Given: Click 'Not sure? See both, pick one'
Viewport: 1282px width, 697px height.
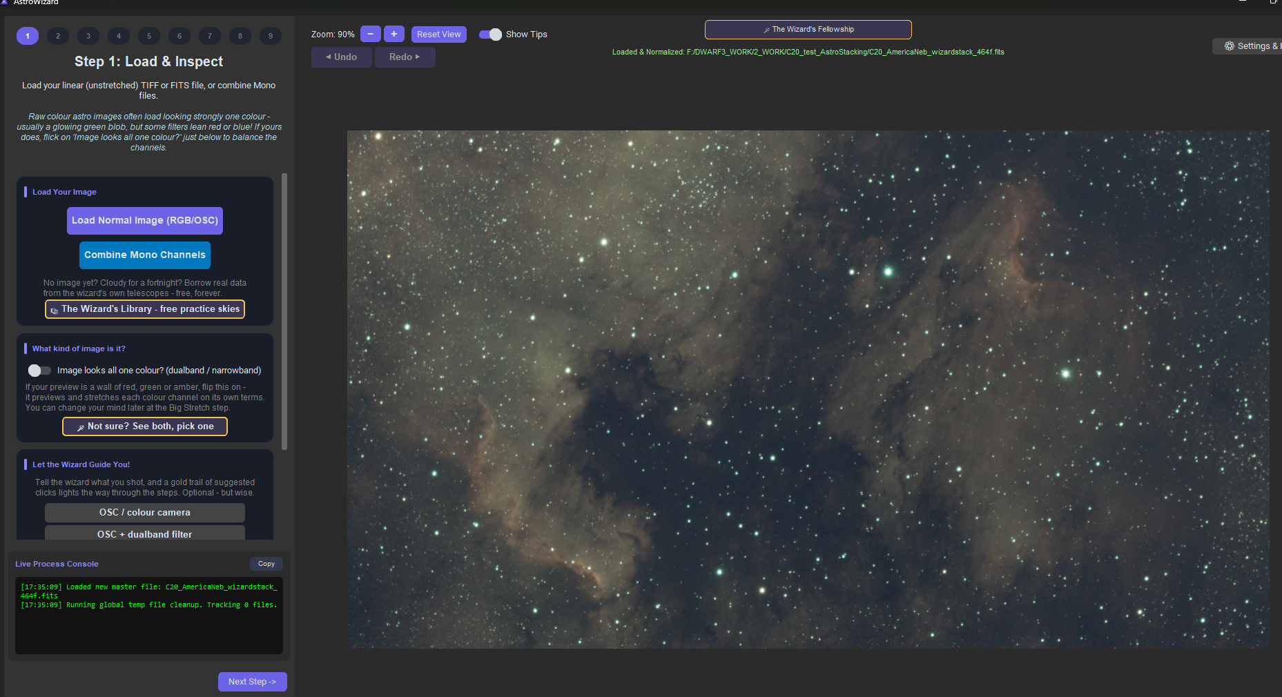Looking at the screenshot, I should click(145, 426).
